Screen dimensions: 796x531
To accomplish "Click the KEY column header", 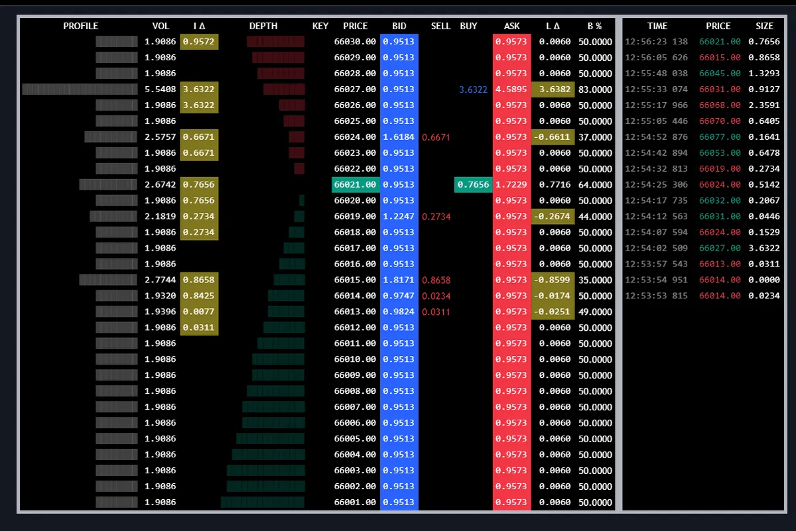I will click(320, 26).
